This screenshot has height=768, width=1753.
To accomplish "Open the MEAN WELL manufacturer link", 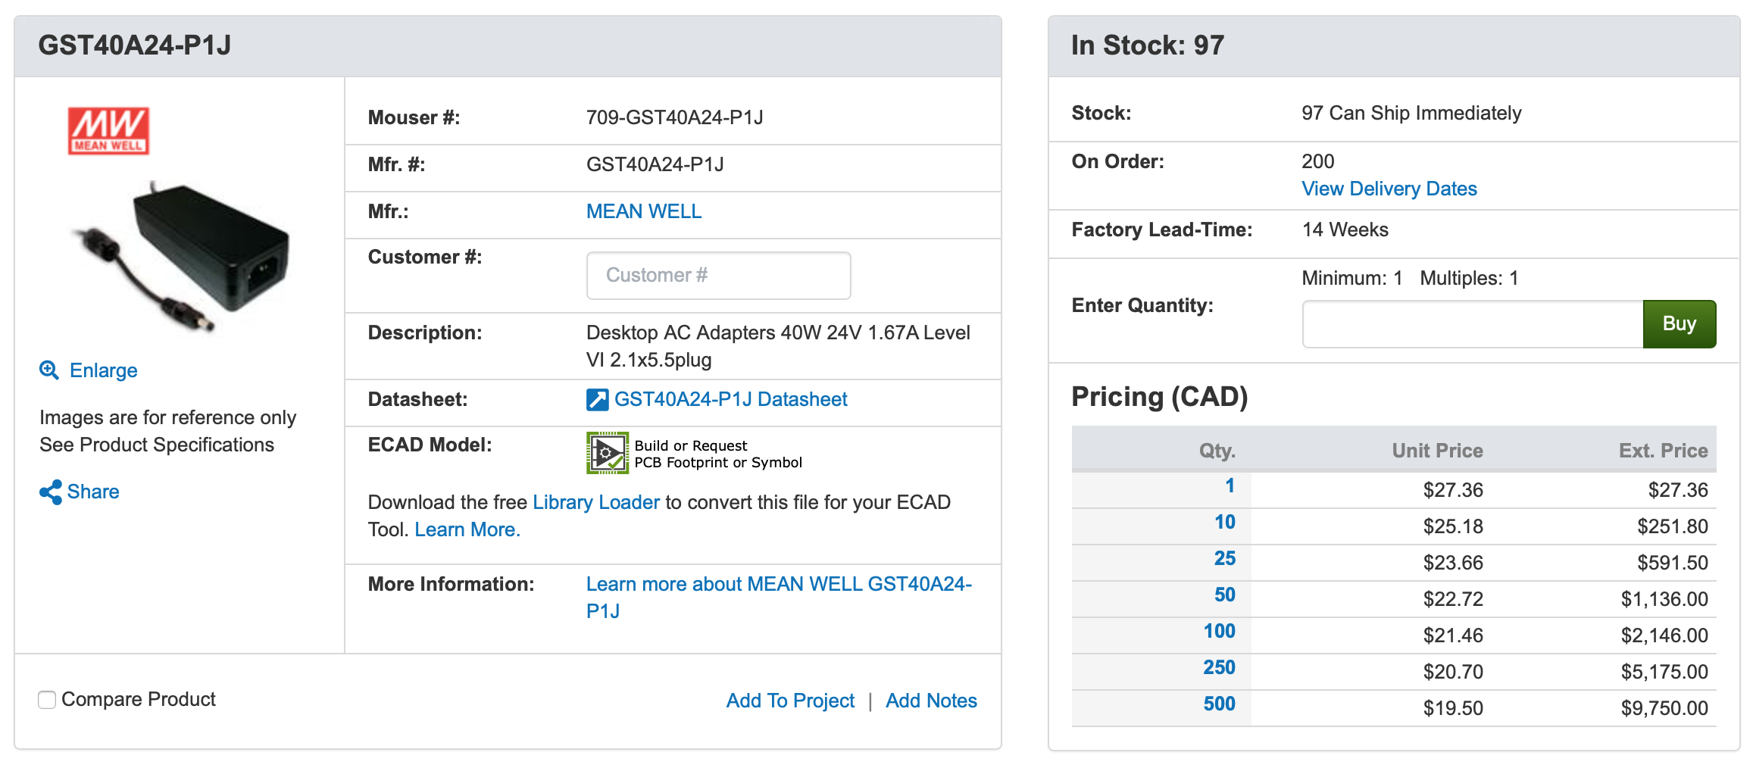I will (644, 211).
